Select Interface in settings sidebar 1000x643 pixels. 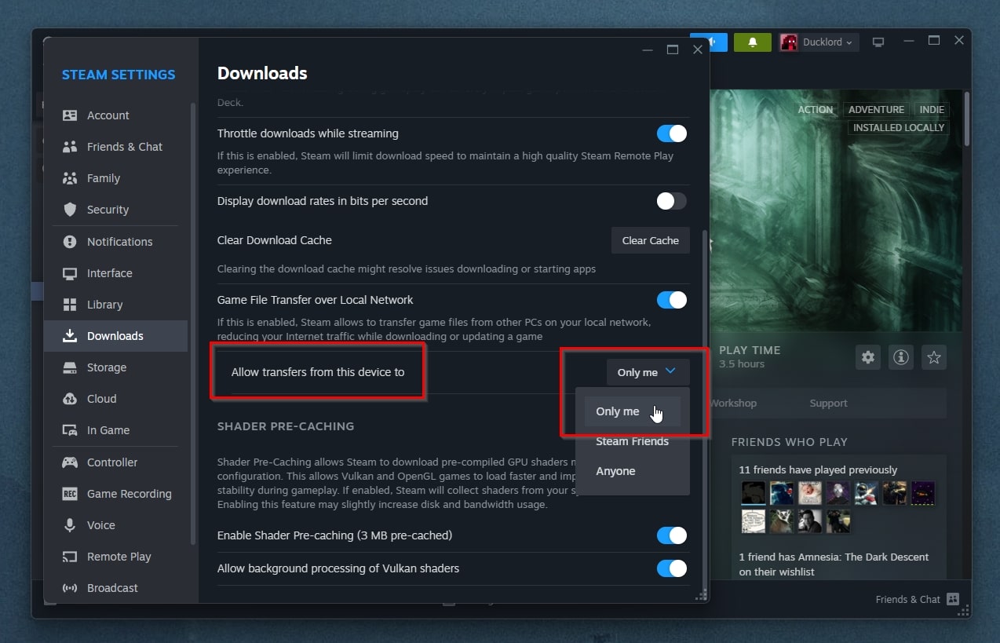point(115,273)
